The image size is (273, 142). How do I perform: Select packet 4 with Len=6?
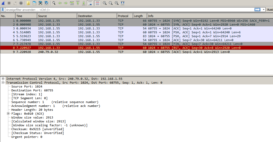(x=136, y=32)
